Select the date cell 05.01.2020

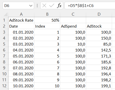(x=21, y=56)
